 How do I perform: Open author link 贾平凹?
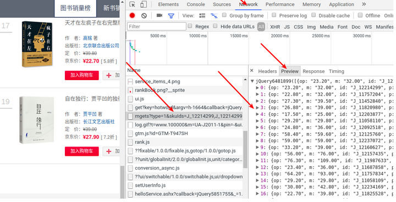tap(90, 114)
